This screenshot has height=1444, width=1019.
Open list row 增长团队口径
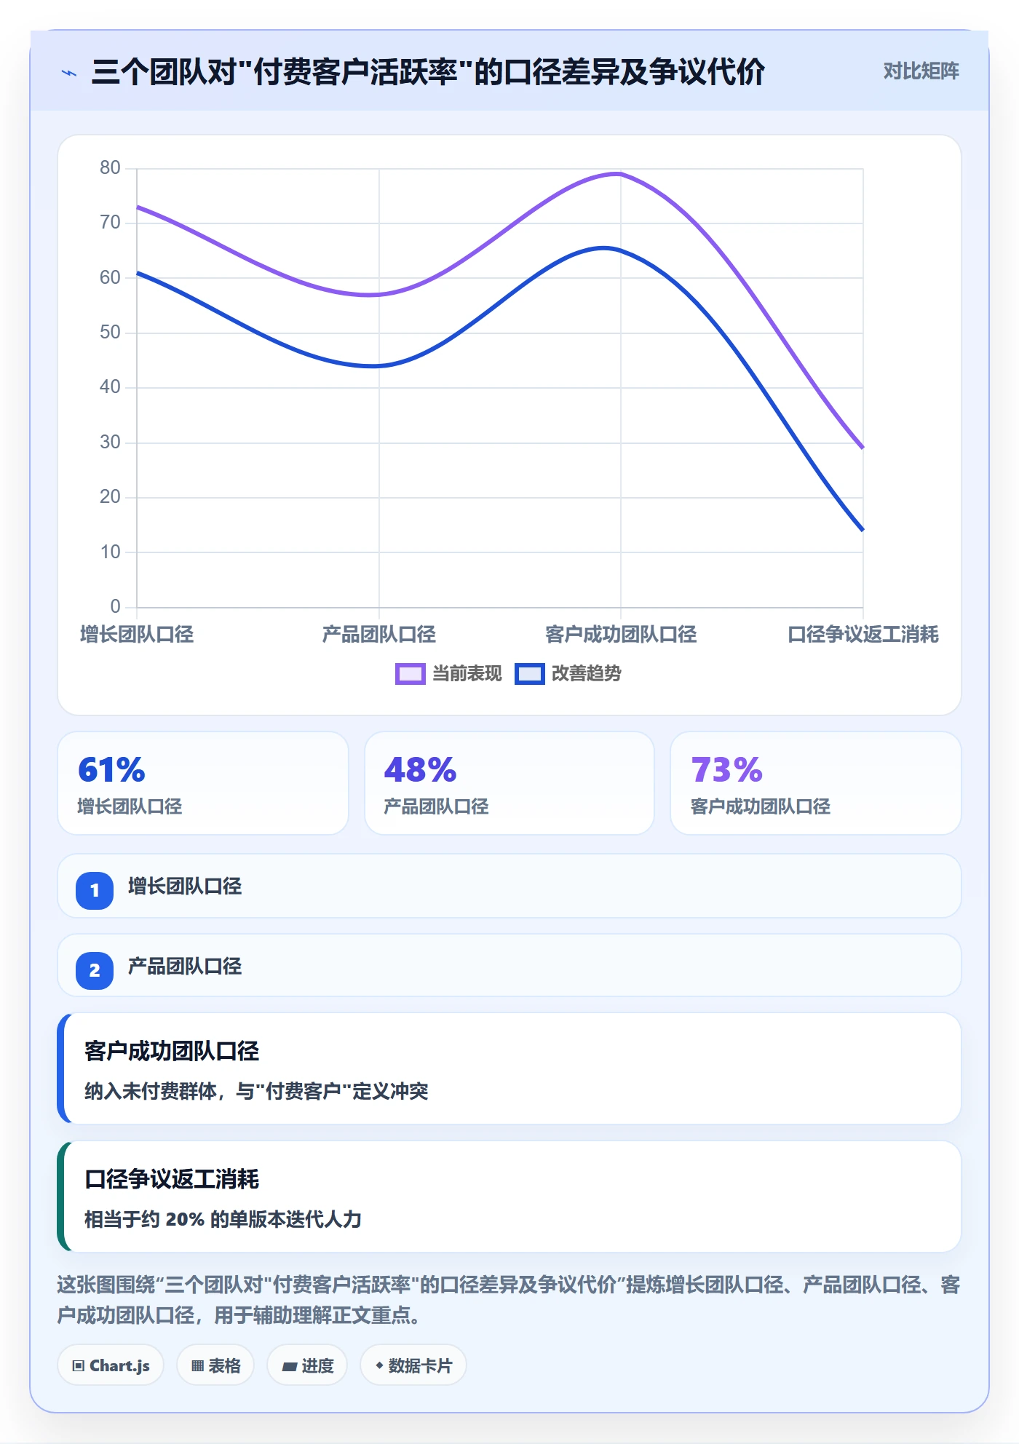[509, 886]
